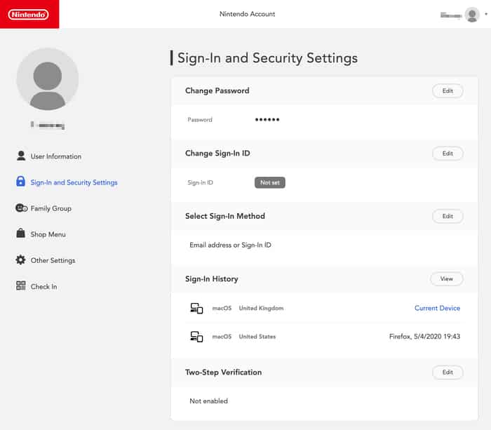Click the blue lock icon in sidebar
Viewport: 491px width, 430px height.
click(20, 181)
